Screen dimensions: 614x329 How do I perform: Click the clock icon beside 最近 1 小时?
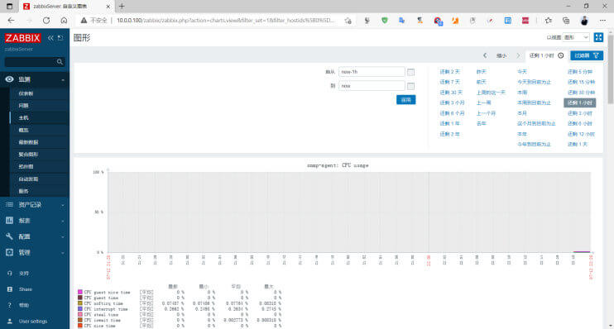point(561,55)
